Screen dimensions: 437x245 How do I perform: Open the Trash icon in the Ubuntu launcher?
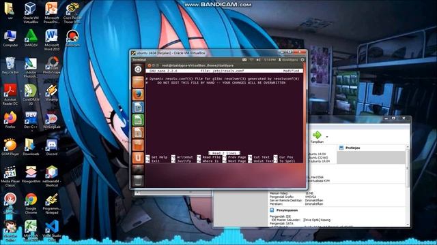coord(138,180)
